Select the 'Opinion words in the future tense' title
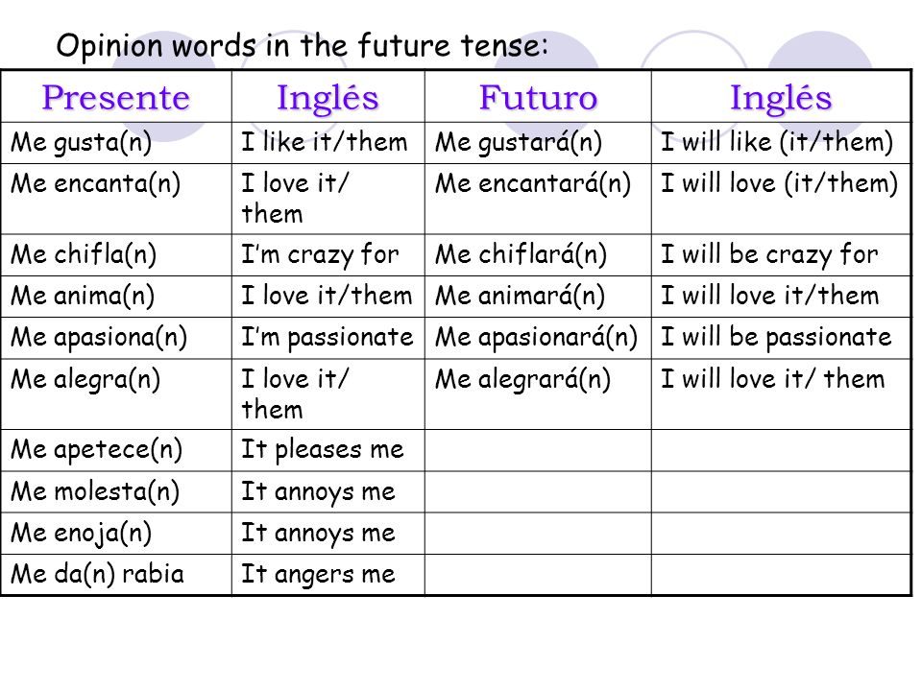Viewport: 922px width, 691px height. [303, 45]
